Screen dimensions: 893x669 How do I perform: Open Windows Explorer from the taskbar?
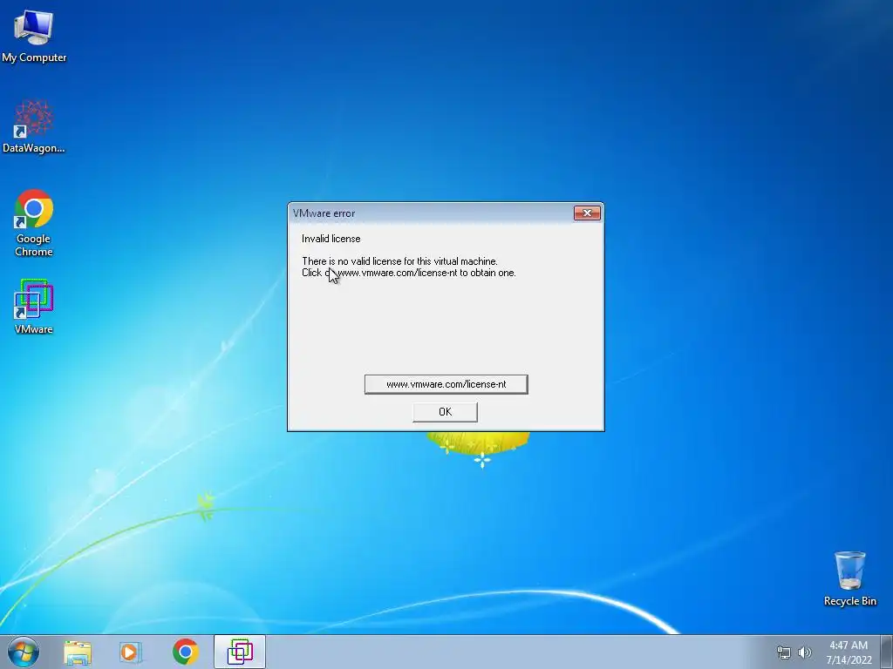[x=78, y=652]
